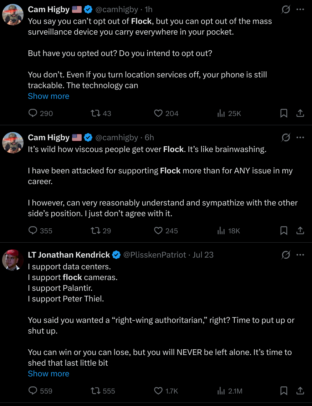
Task: View analytics showing 2.1M views
Action: [230, 391]
